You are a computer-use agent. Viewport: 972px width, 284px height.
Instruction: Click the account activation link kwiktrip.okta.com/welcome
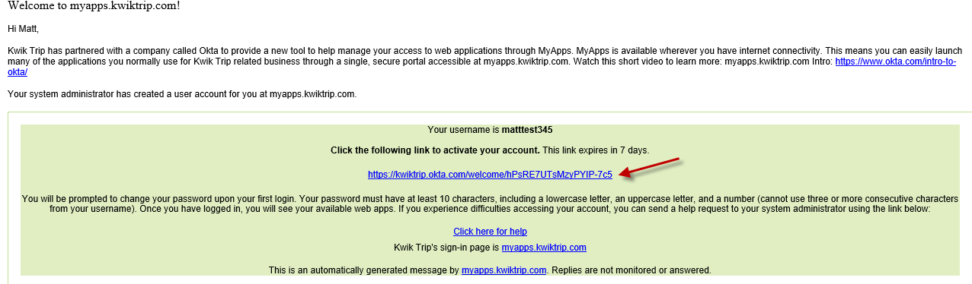[490, 175]
